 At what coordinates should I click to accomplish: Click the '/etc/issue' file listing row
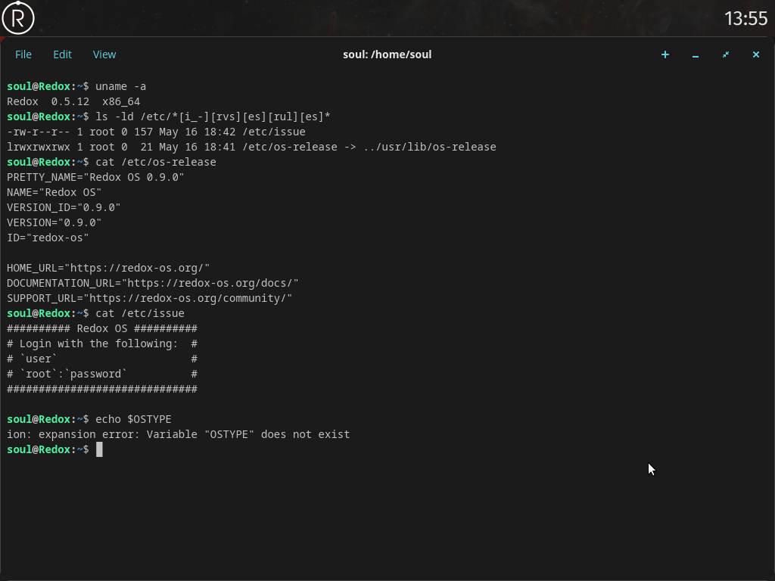click(x=156, y=132)
